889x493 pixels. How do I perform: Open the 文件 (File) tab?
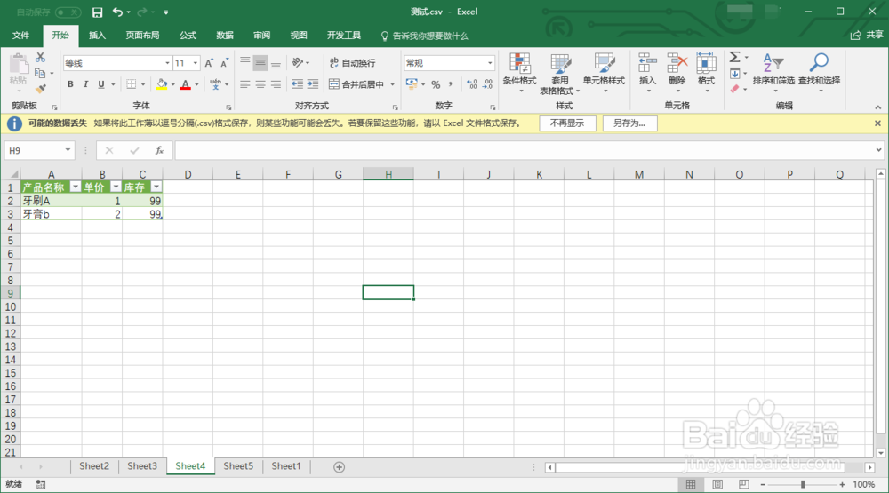21,36
